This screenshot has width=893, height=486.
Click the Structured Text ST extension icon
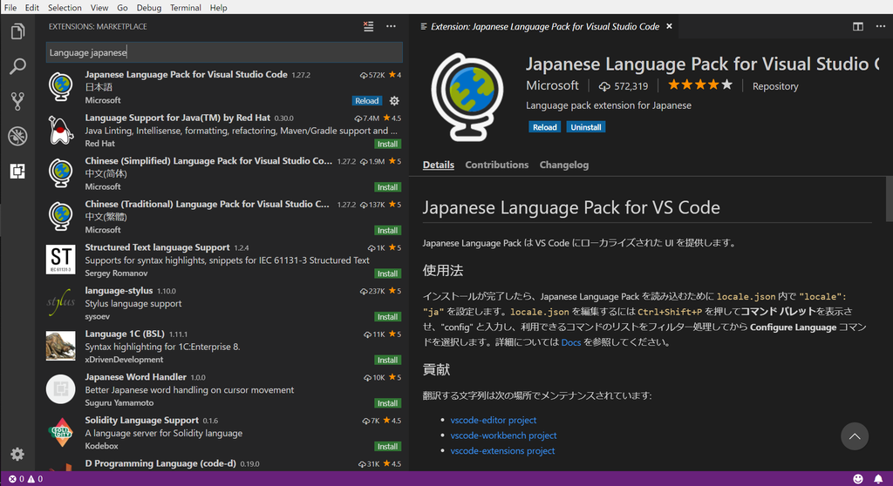tap(60, 260)
